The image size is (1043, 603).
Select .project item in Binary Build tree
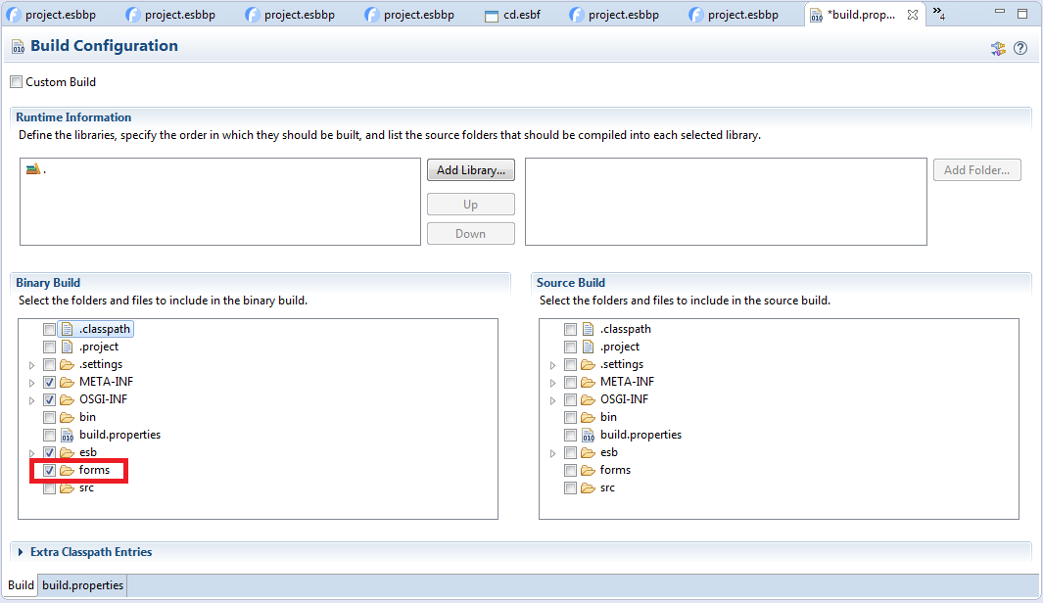98,347
